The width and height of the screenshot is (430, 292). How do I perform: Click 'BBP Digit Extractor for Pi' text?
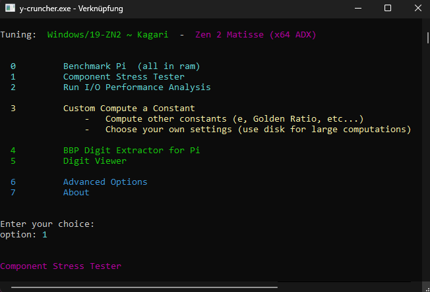click(x=131, y=151)
